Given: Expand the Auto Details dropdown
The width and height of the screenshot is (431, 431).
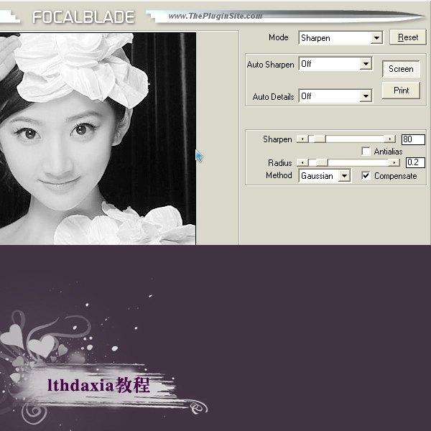Looking at the screenshot, I should tap(366, 96).
